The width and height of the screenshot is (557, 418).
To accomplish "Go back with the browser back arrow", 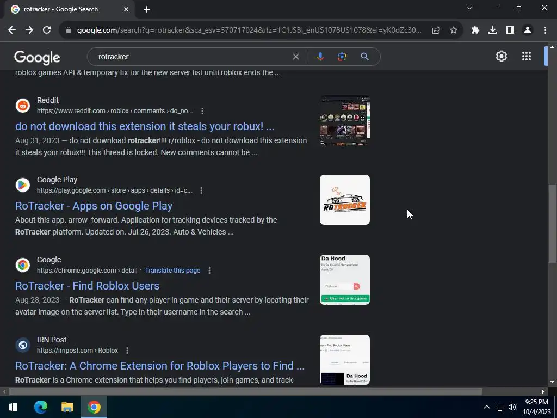I will coord(12,30).
